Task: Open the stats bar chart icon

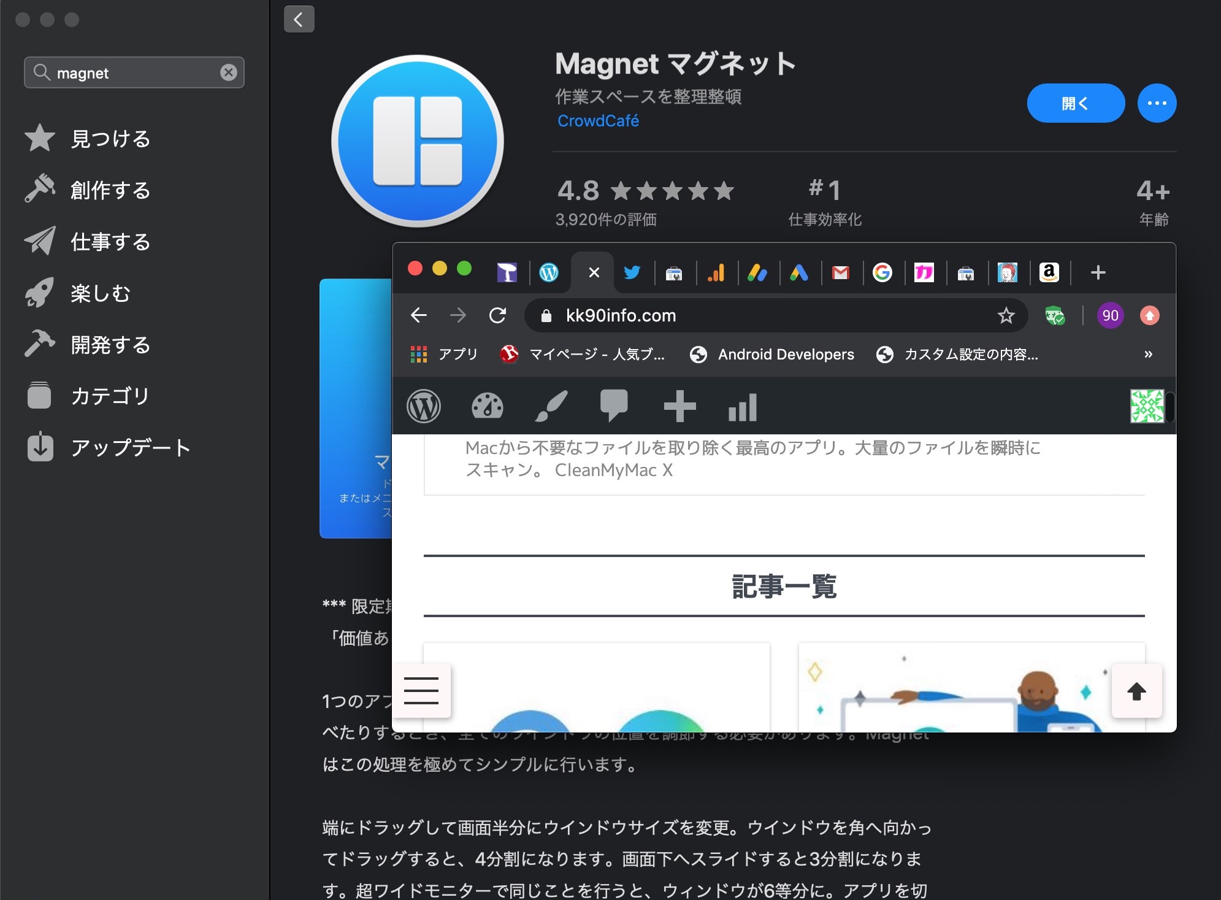Action: pos(743,407)
